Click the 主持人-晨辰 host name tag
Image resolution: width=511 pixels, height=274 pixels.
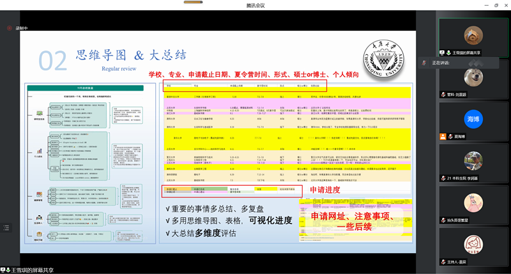click(x=457, y=262)
